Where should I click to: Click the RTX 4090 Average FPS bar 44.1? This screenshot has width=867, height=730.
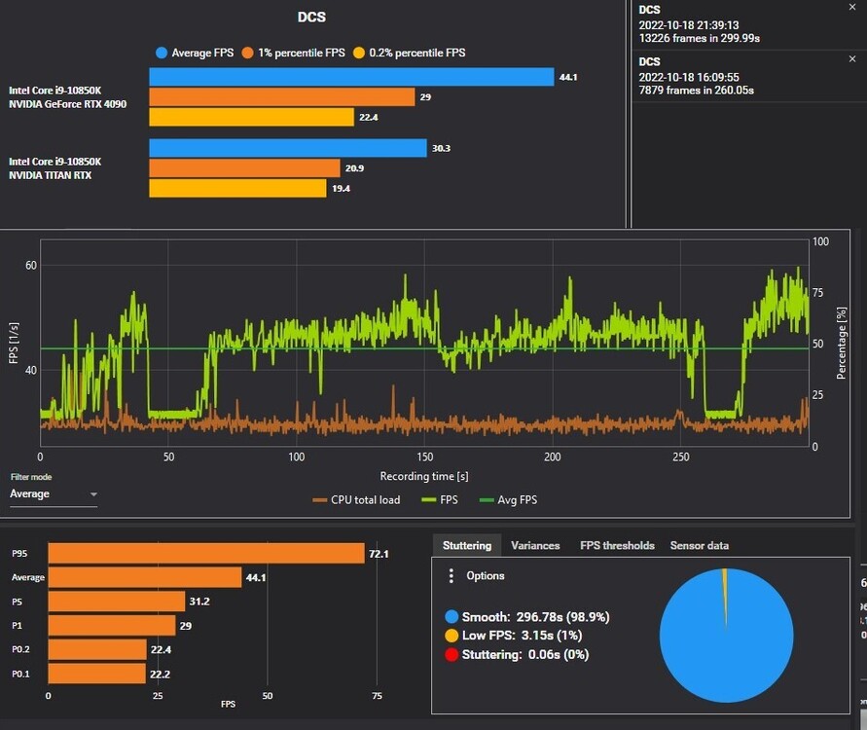(x=351, y=77)
